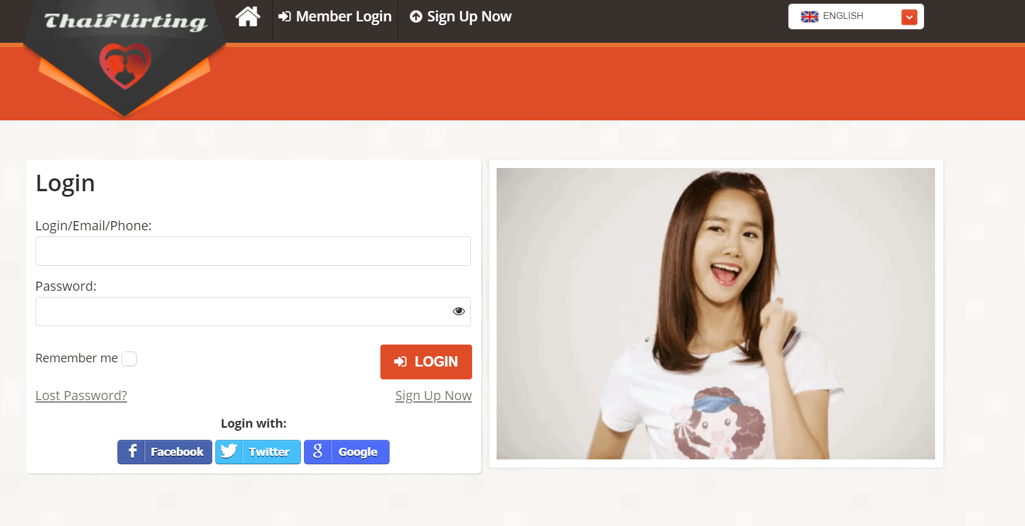Toggle password visibility eye icon

458,312
